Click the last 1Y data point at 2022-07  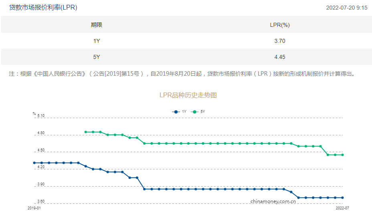(x=343, y=198)
